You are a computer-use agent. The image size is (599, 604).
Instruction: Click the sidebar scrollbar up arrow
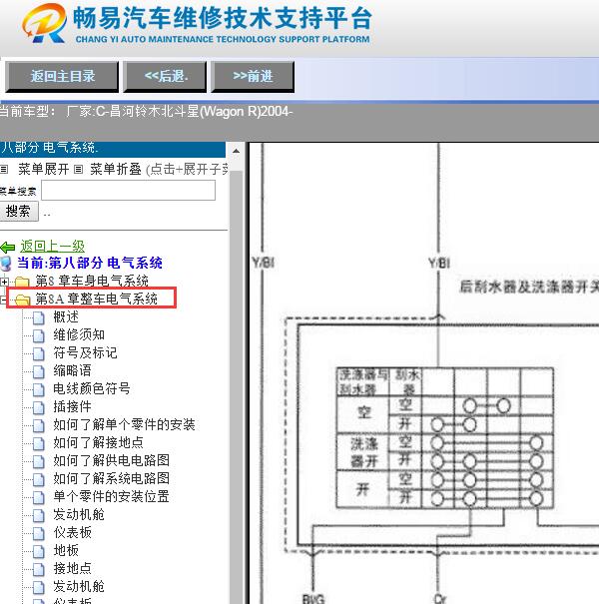click(237, 152)
